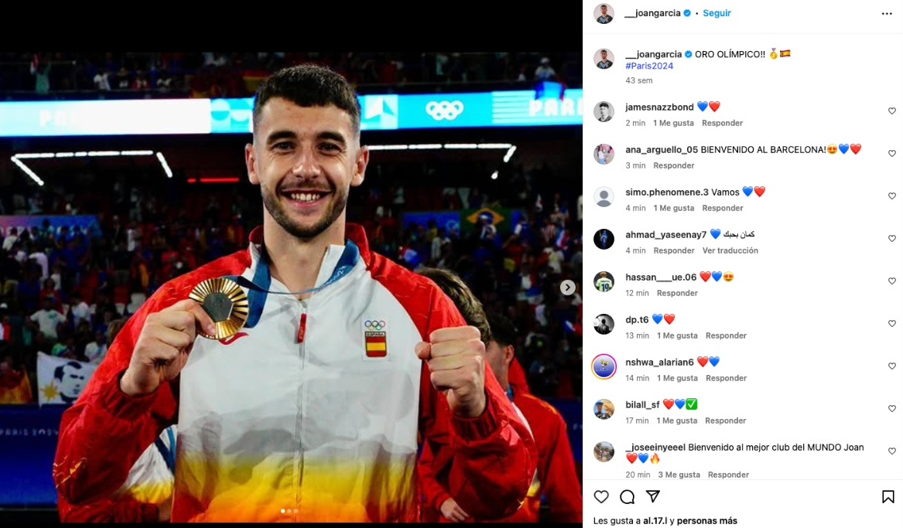Screen dimensions: 903x528
Task: Select the first carousel indicator dot
Action: point(282,511)
